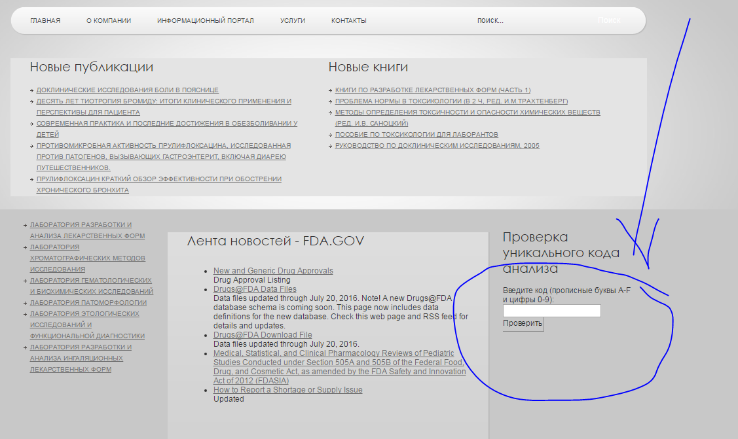Open the ИНФОРМАЦИОННЫЙ ПОРТАЛ section
This screenshot has width=738, height=439.
(x=204, y=20)
